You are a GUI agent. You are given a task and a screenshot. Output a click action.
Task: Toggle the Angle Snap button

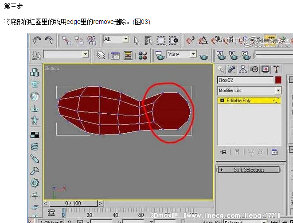[203, 40]
